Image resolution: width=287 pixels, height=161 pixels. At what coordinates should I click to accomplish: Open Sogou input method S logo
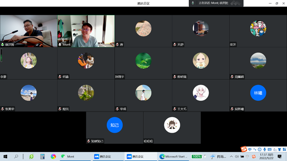tap(244, 149)
